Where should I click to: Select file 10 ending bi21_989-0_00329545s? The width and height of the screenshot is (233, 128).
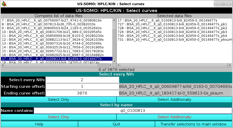click(57, 32)
